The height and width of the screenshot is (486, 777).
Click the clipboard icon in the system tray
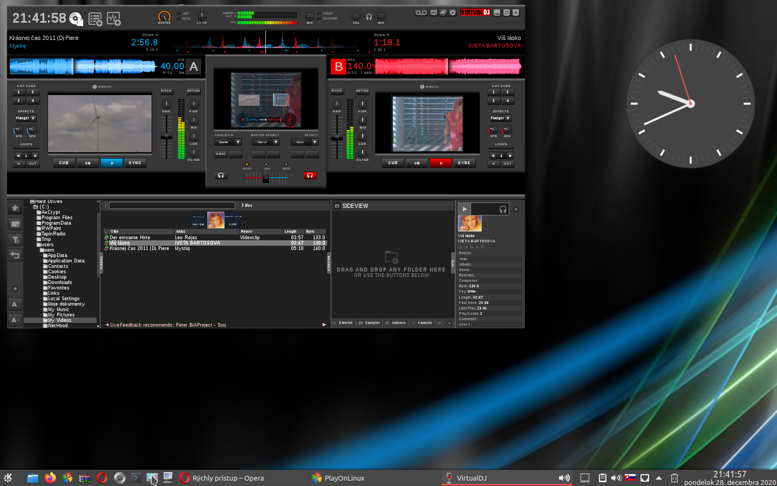(603, 478)
